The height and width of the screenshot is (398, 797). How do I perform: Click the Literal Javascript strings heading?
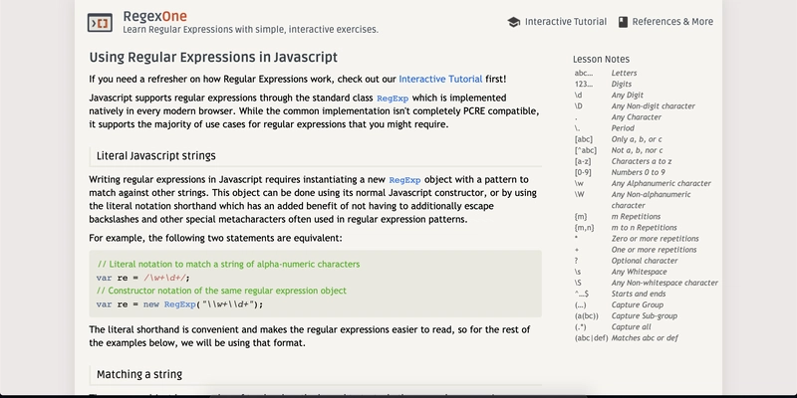point(156,156)
